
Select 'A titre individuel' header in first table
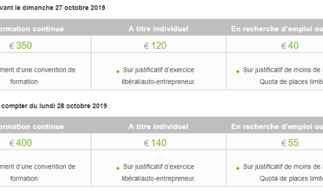159,29
